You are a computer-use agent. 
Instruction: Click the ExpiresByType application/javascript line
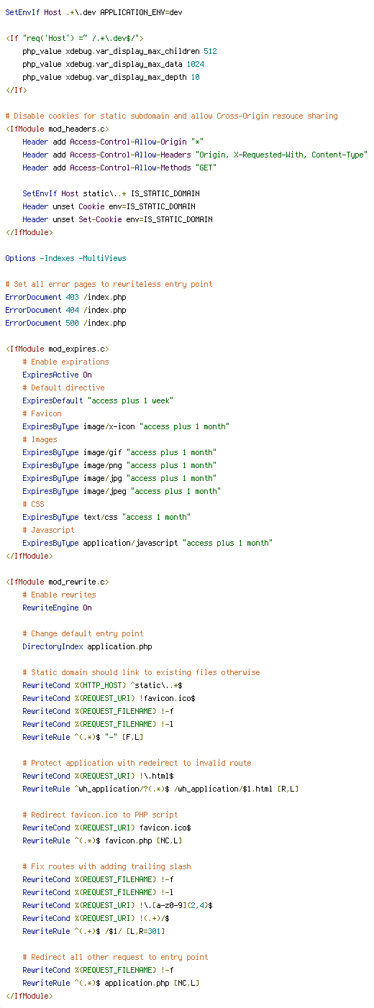click(x=147, y=544)
